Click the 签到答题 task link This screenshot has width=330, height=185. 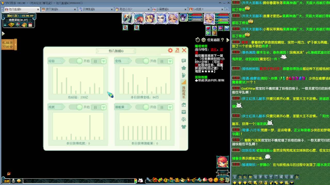pyautogui.click(x=201, y=77)
